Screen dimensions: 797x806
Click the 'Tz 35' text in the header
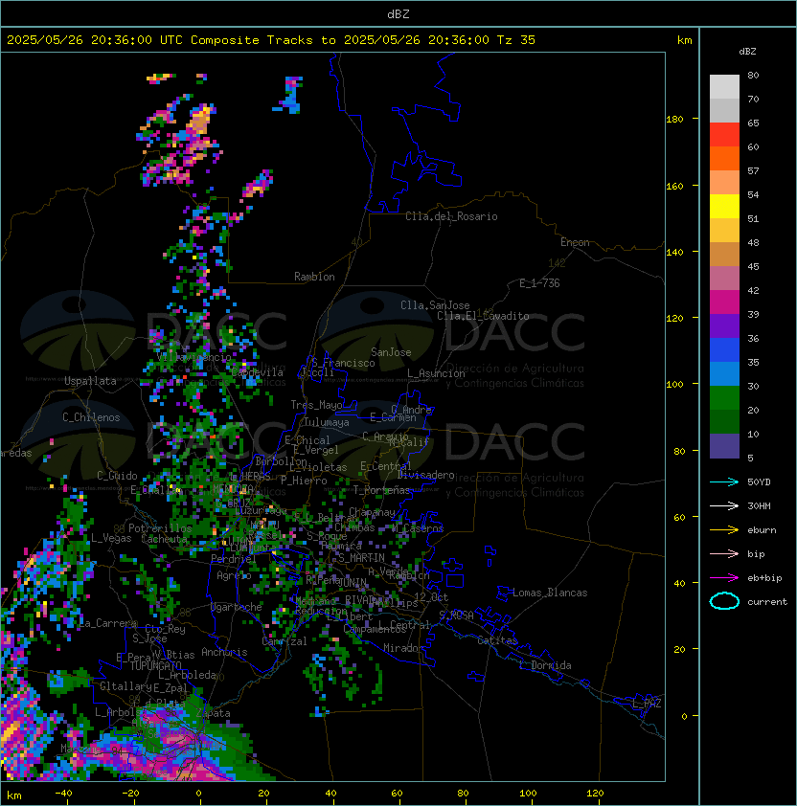click(516, 40)
